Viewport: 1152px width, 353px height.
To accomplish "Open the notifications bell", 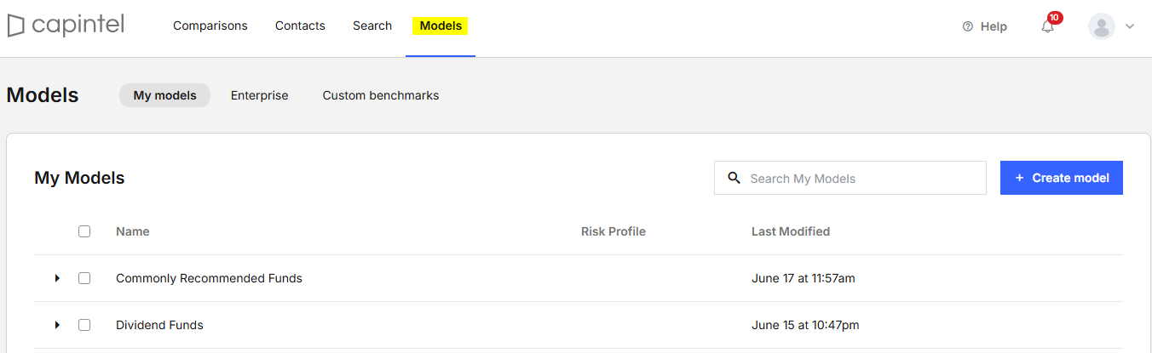I will [1048, 26].
